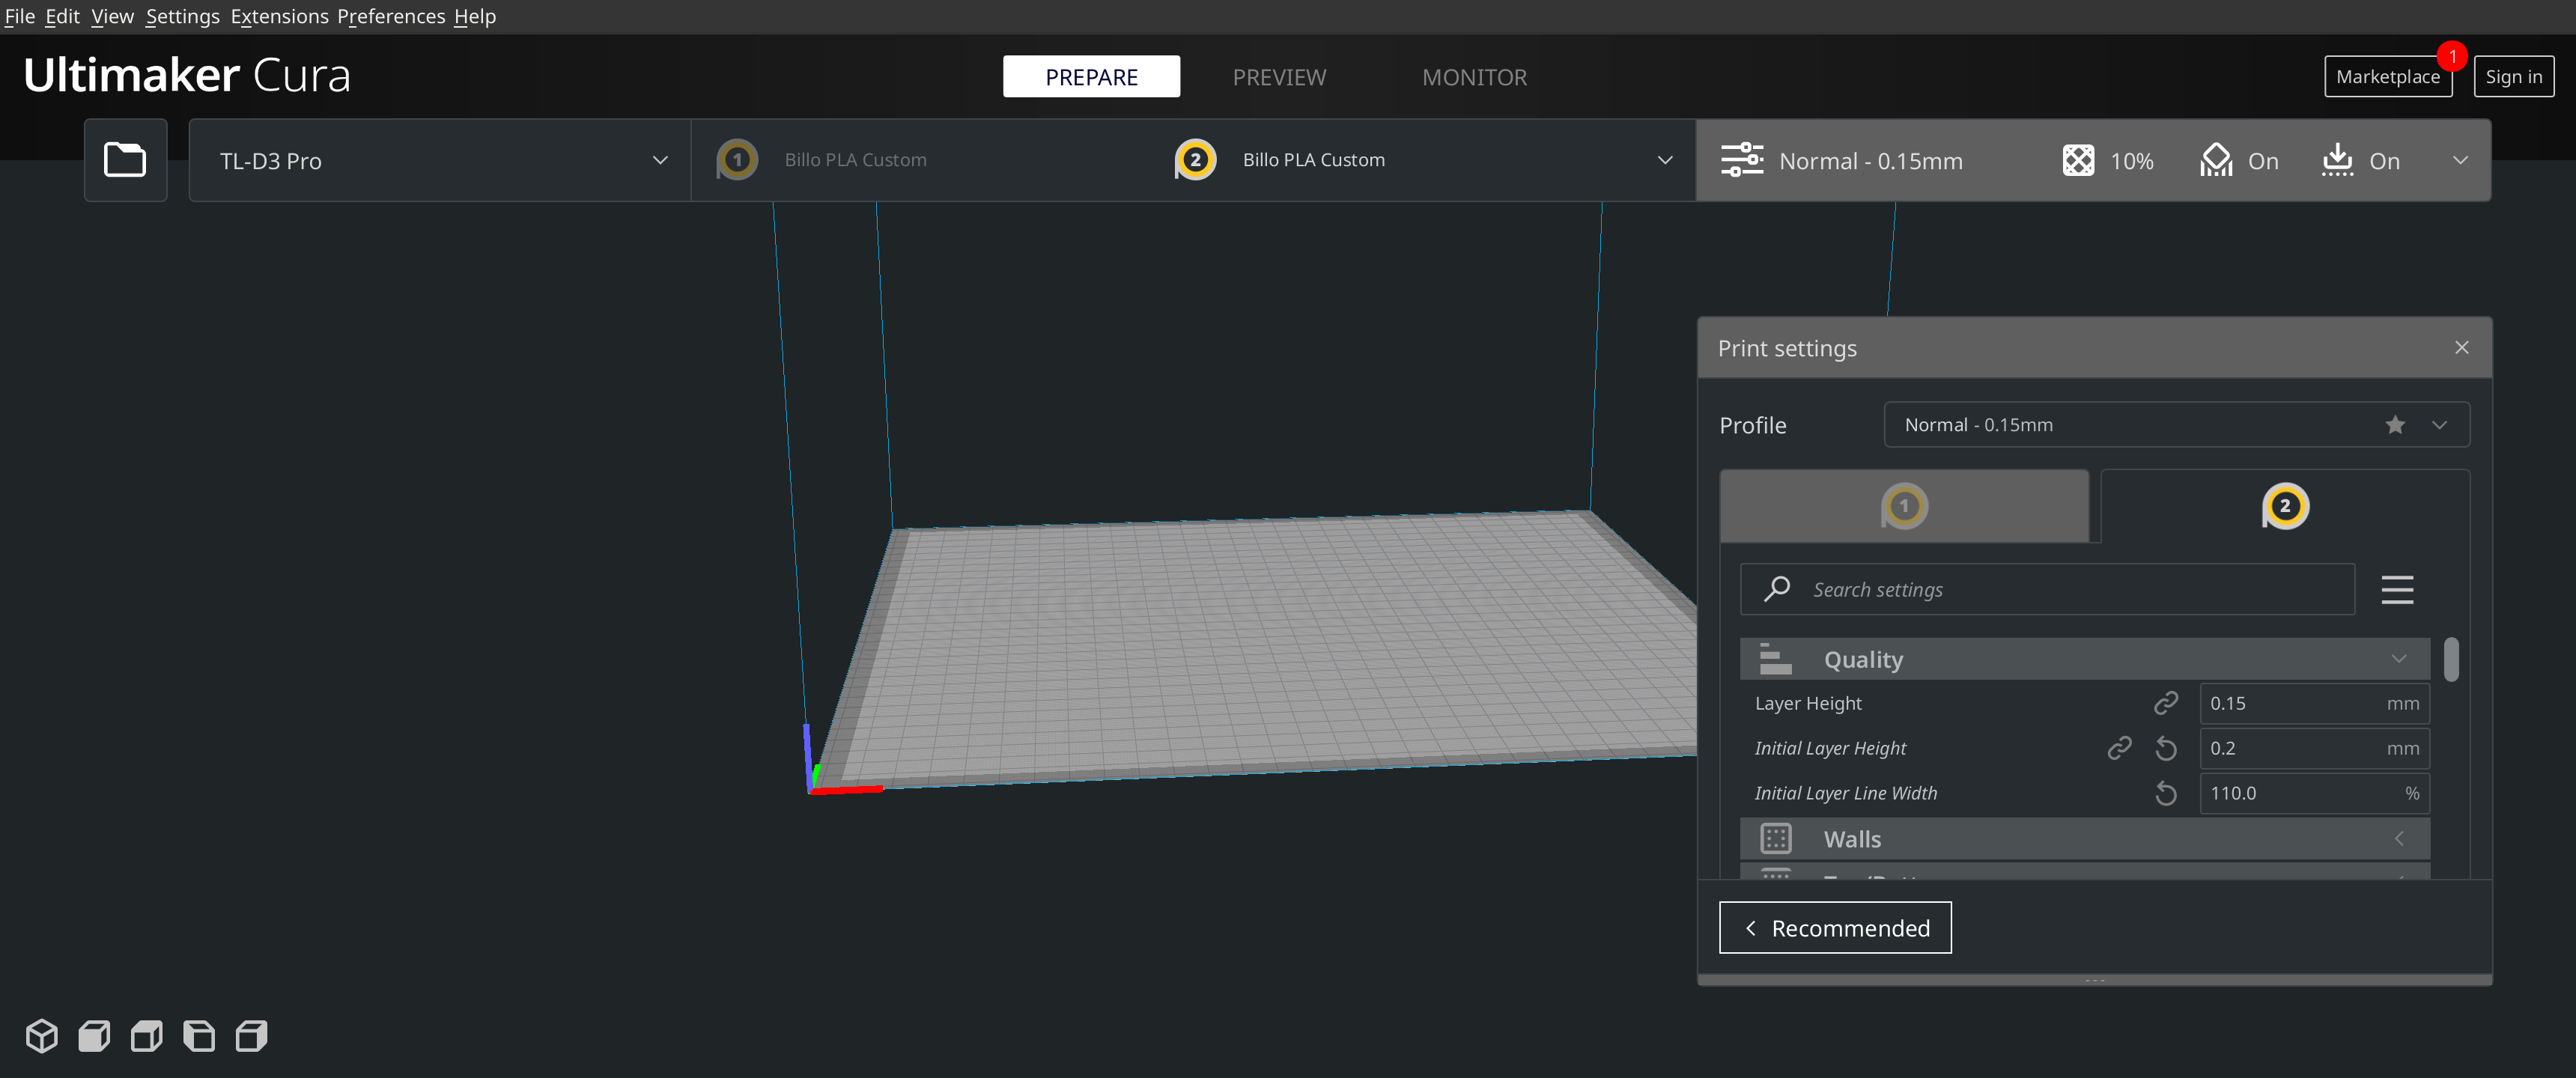Screen dimensions: 2576x1078
Task: Switch to the PREVIEW stage
Action: [x=1279, y=77]
